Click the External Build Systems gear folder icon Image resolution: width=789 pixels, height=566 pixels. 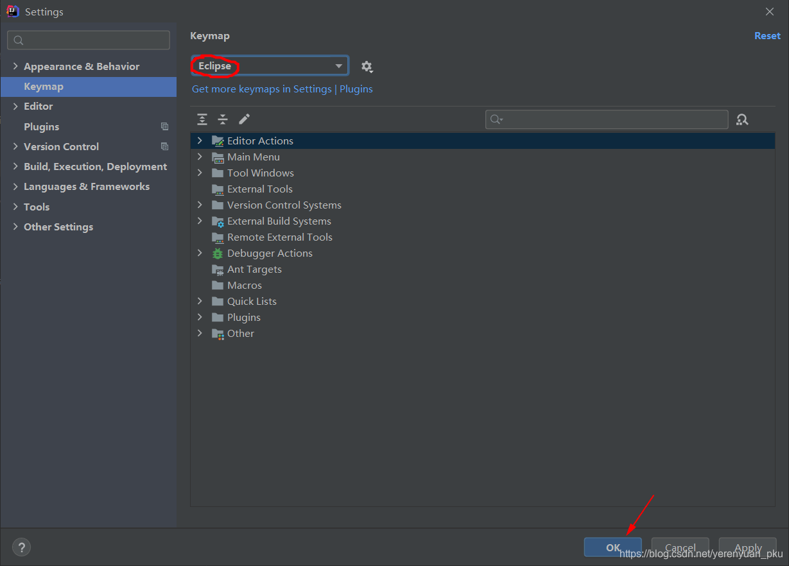[x=218, y=221]
